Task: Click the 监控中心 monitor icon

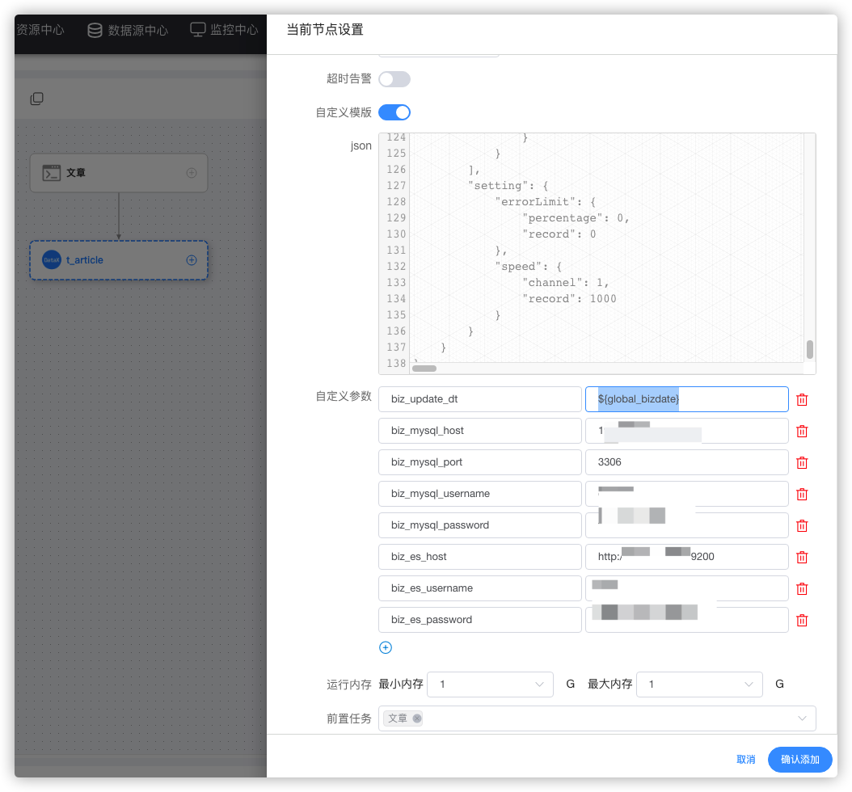Action: tap(196, 29)
